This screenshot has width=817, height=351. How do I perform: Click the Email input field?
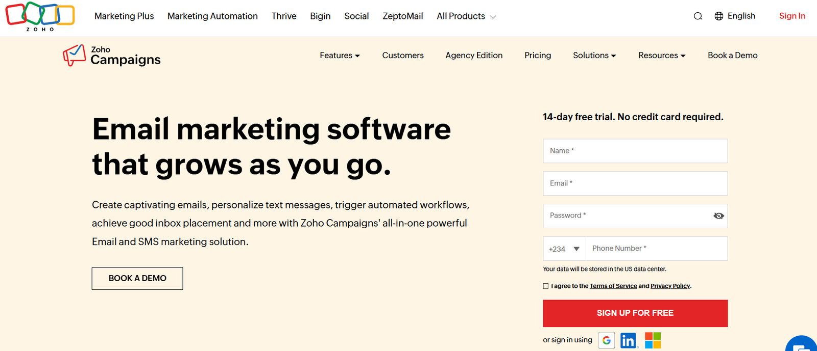[635, 183]
